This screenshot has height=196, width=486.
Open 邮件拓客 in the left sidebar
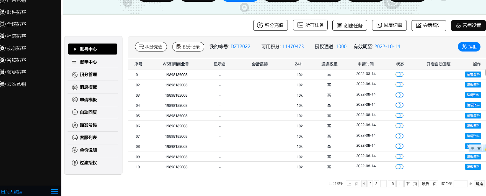tap(16, 12)
